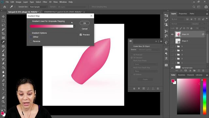The width and height of the screenshot is (209, 118).
Task: Open the Paragraph panel icon
Action: tap(166, 54)
